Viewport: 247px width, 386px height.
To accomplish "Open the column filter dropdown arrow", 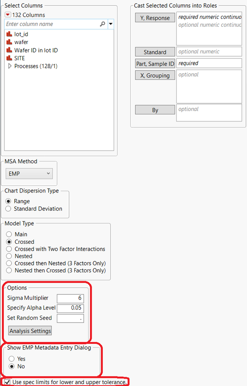I will tap(111, 24).
